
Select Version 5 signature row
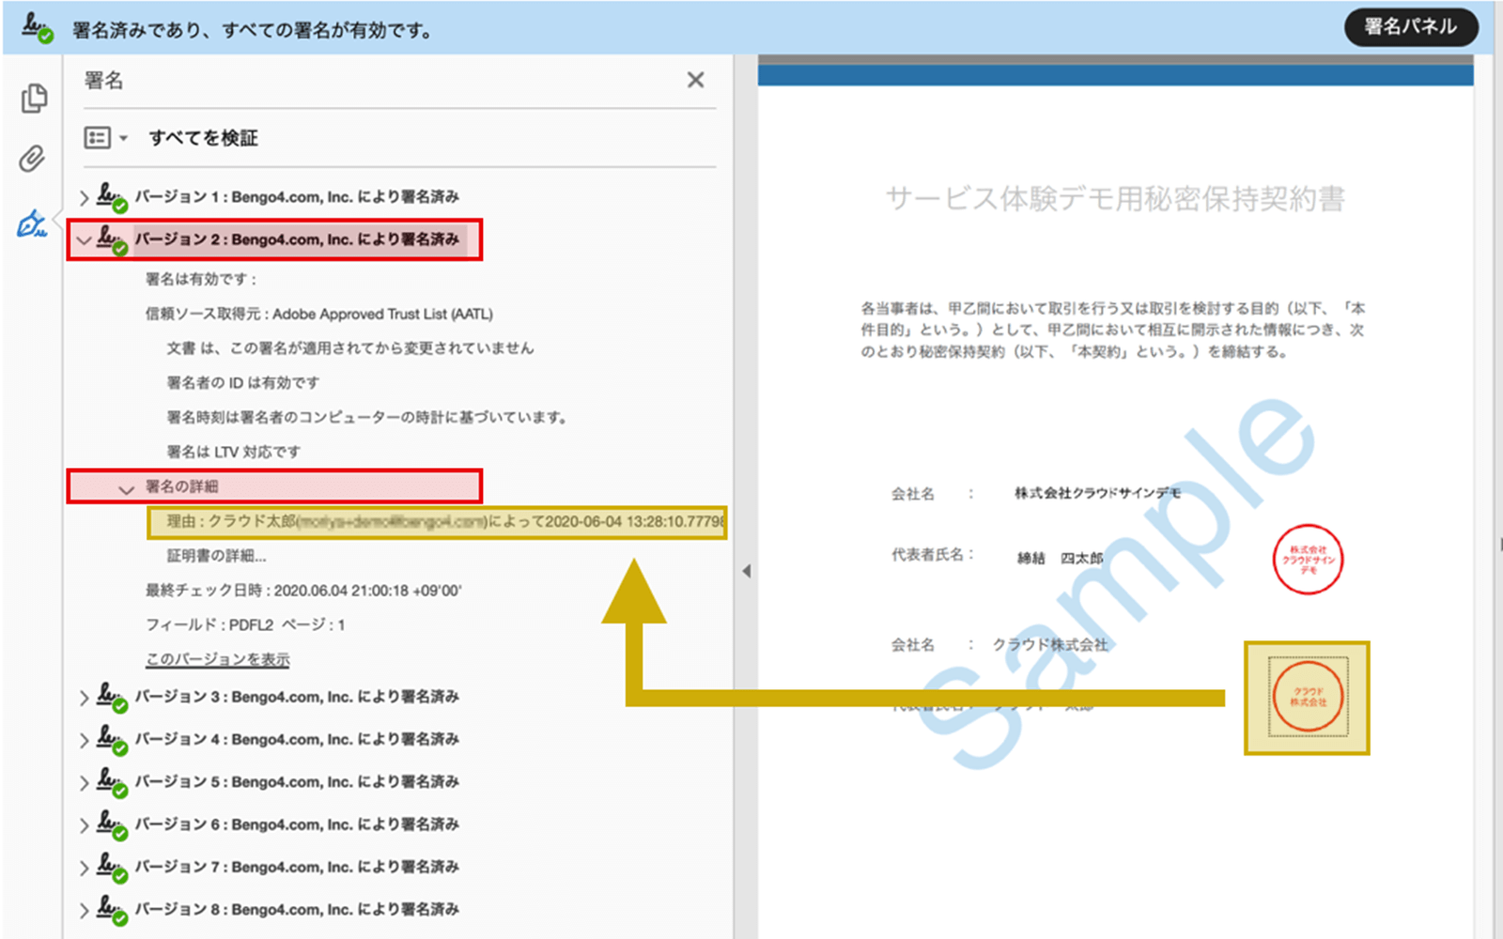(x=296, y=782)
